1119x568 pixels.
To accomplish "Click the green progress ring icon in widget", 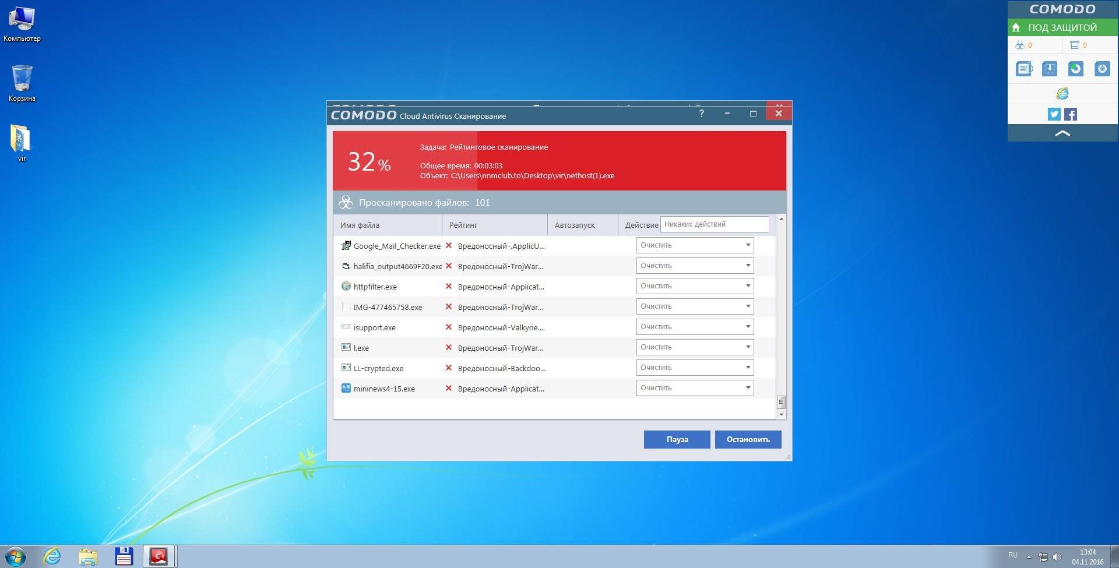I will coord(1075,69).
